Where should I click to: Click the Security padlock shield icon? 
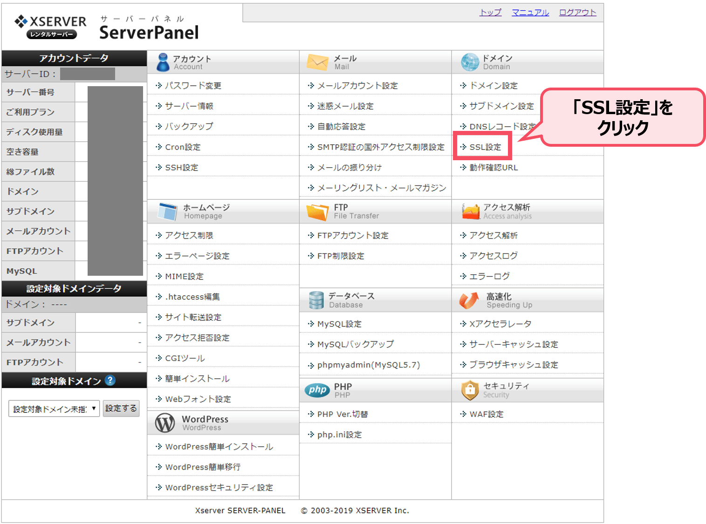point(470,390)
